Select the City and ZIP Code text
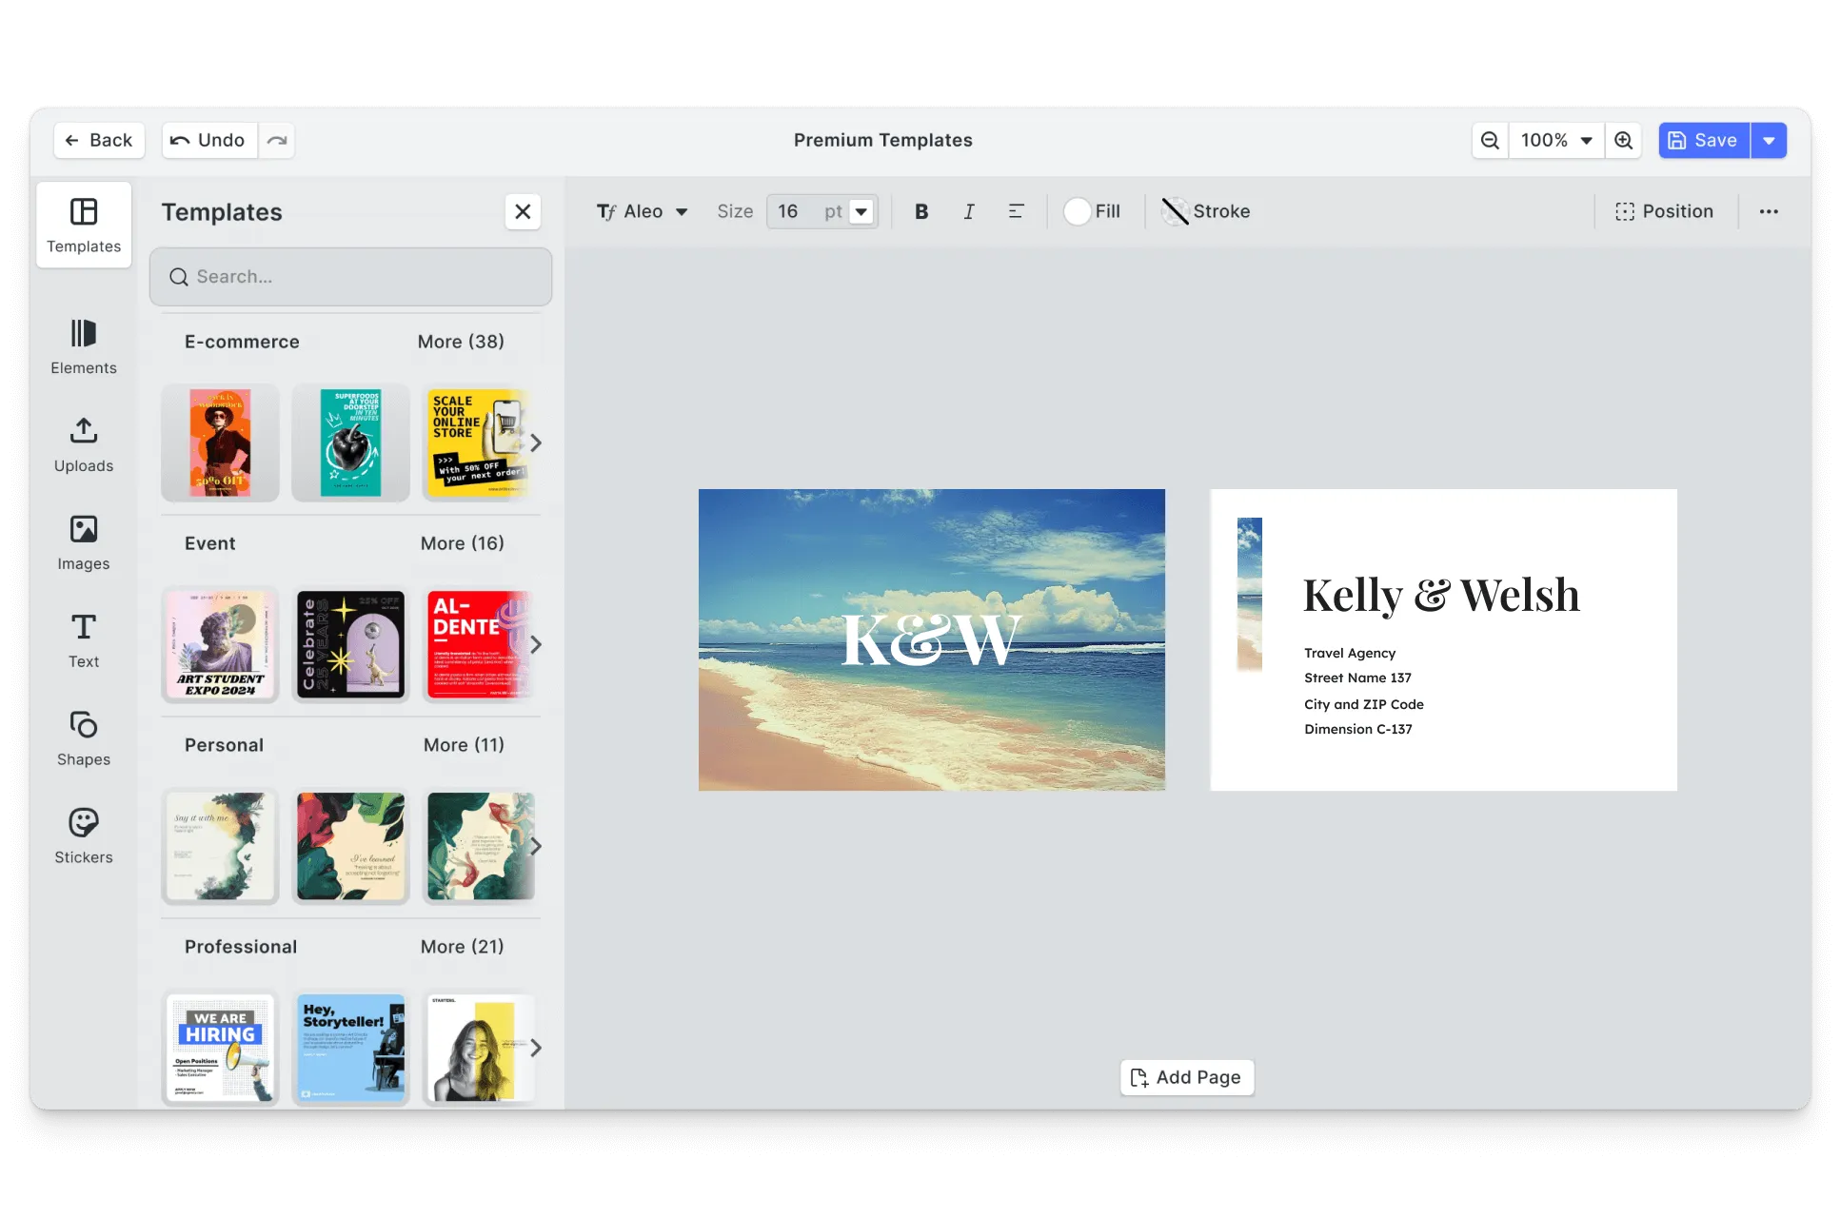This screenshot has width=1841, height=1218. (x=1364, y=704)
